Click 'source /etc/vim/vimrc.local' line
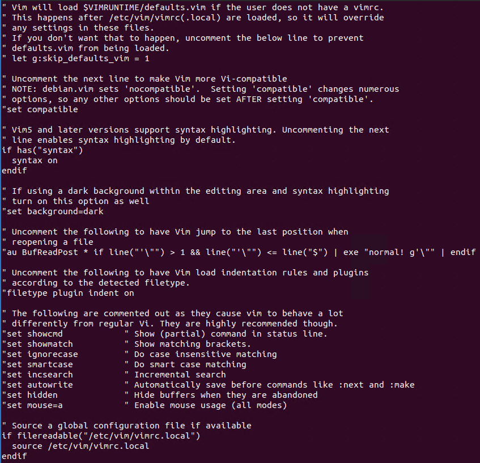480x463 pixels. pyautogui.click(x=80, y=446)
